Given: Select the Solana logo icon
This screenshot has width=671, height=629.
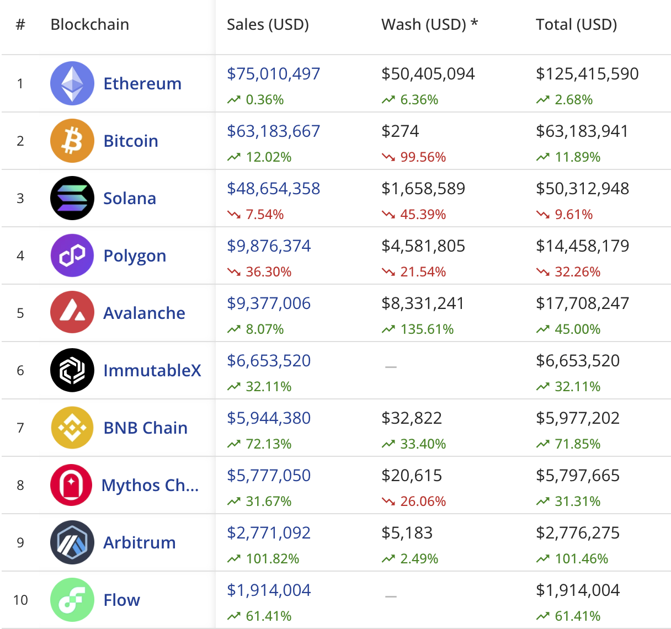Looking at the screenshot, I should pyautogui.click(x=72, y=198).
